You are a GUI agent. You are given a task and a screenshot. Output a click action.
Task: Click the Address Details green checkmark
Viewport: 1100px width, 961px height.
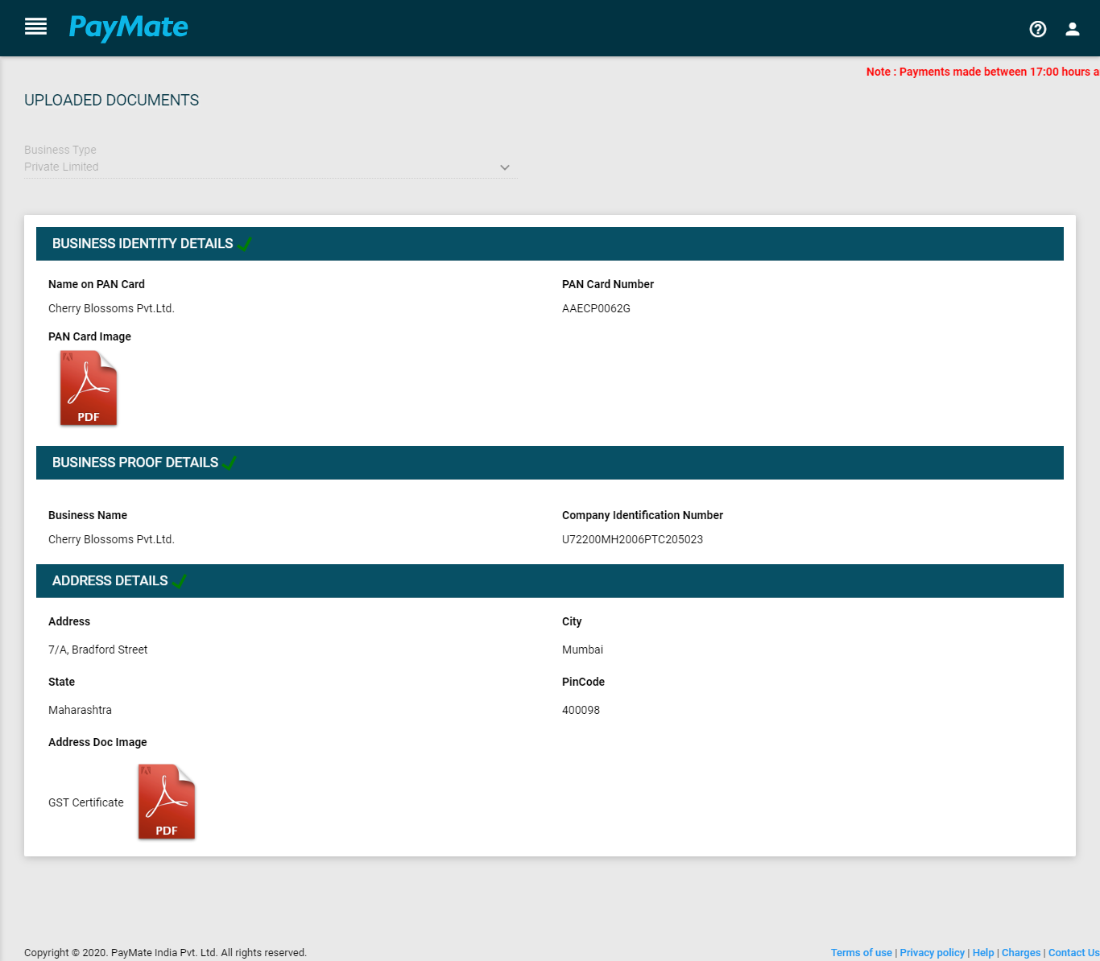[x=180, y=580]
